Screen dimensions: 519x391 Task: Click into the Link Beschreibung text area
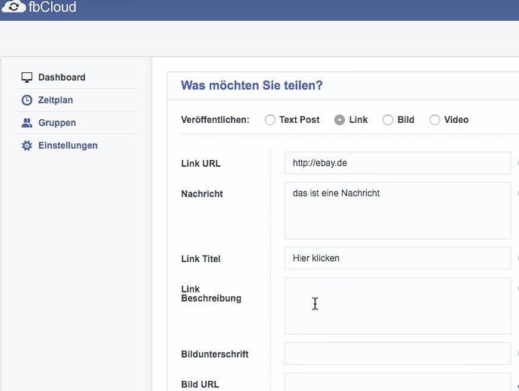tap(398, 306)
